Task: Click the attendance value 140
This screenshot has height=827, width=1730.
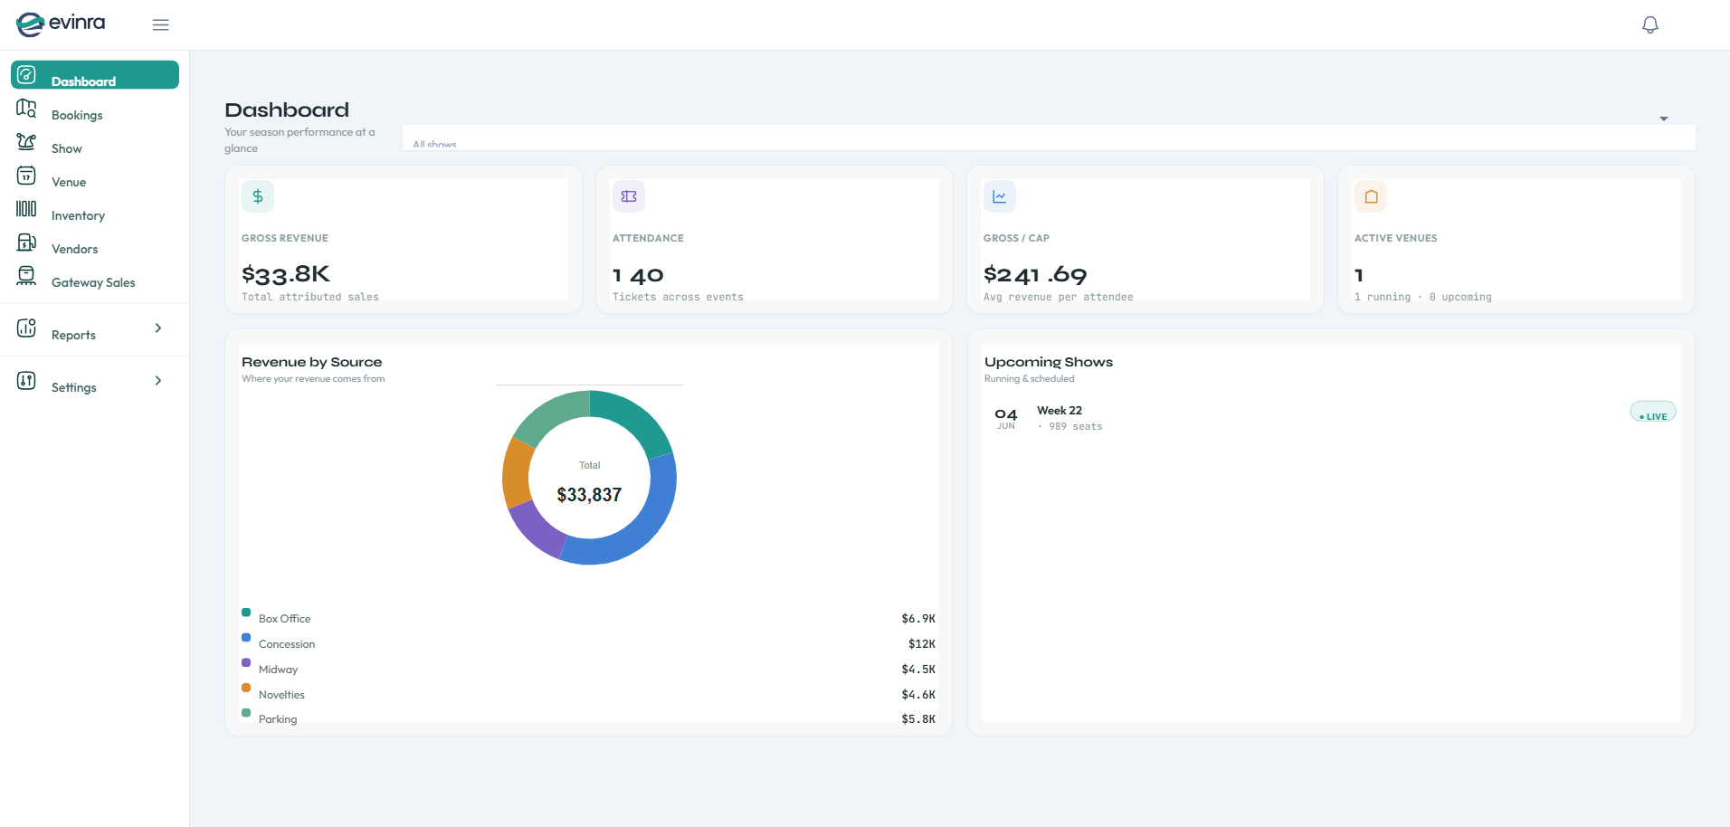Action: (638, 275)
